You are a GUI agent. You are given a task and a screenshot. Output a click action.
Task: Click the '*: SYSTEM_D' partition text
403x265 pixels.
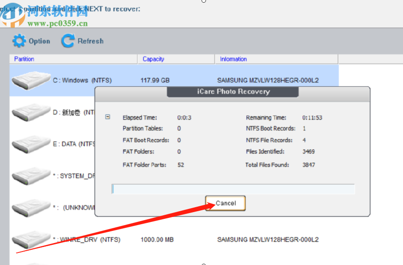74,176
